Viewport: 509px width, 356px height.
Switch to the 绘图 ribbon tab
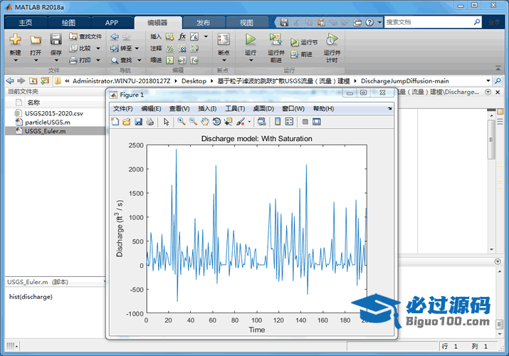68,23
